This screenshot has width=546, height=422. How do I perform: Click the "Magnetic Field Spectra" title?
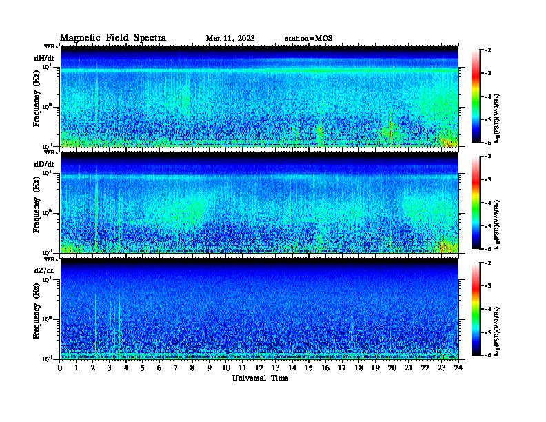[113, 38]
